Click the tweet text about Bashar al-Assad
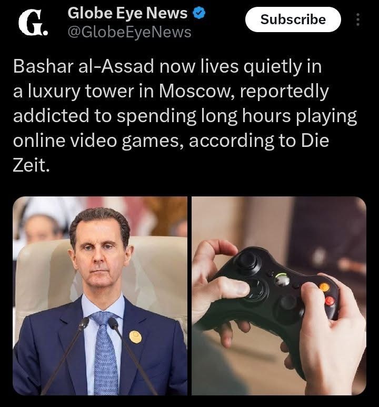This screenshot has width=379, height=407. (185, 115)
